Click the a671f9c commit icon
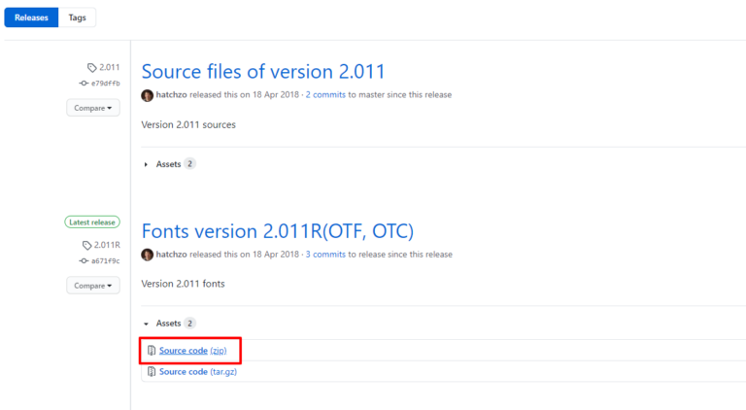The image size is (746, 410). 84,260
